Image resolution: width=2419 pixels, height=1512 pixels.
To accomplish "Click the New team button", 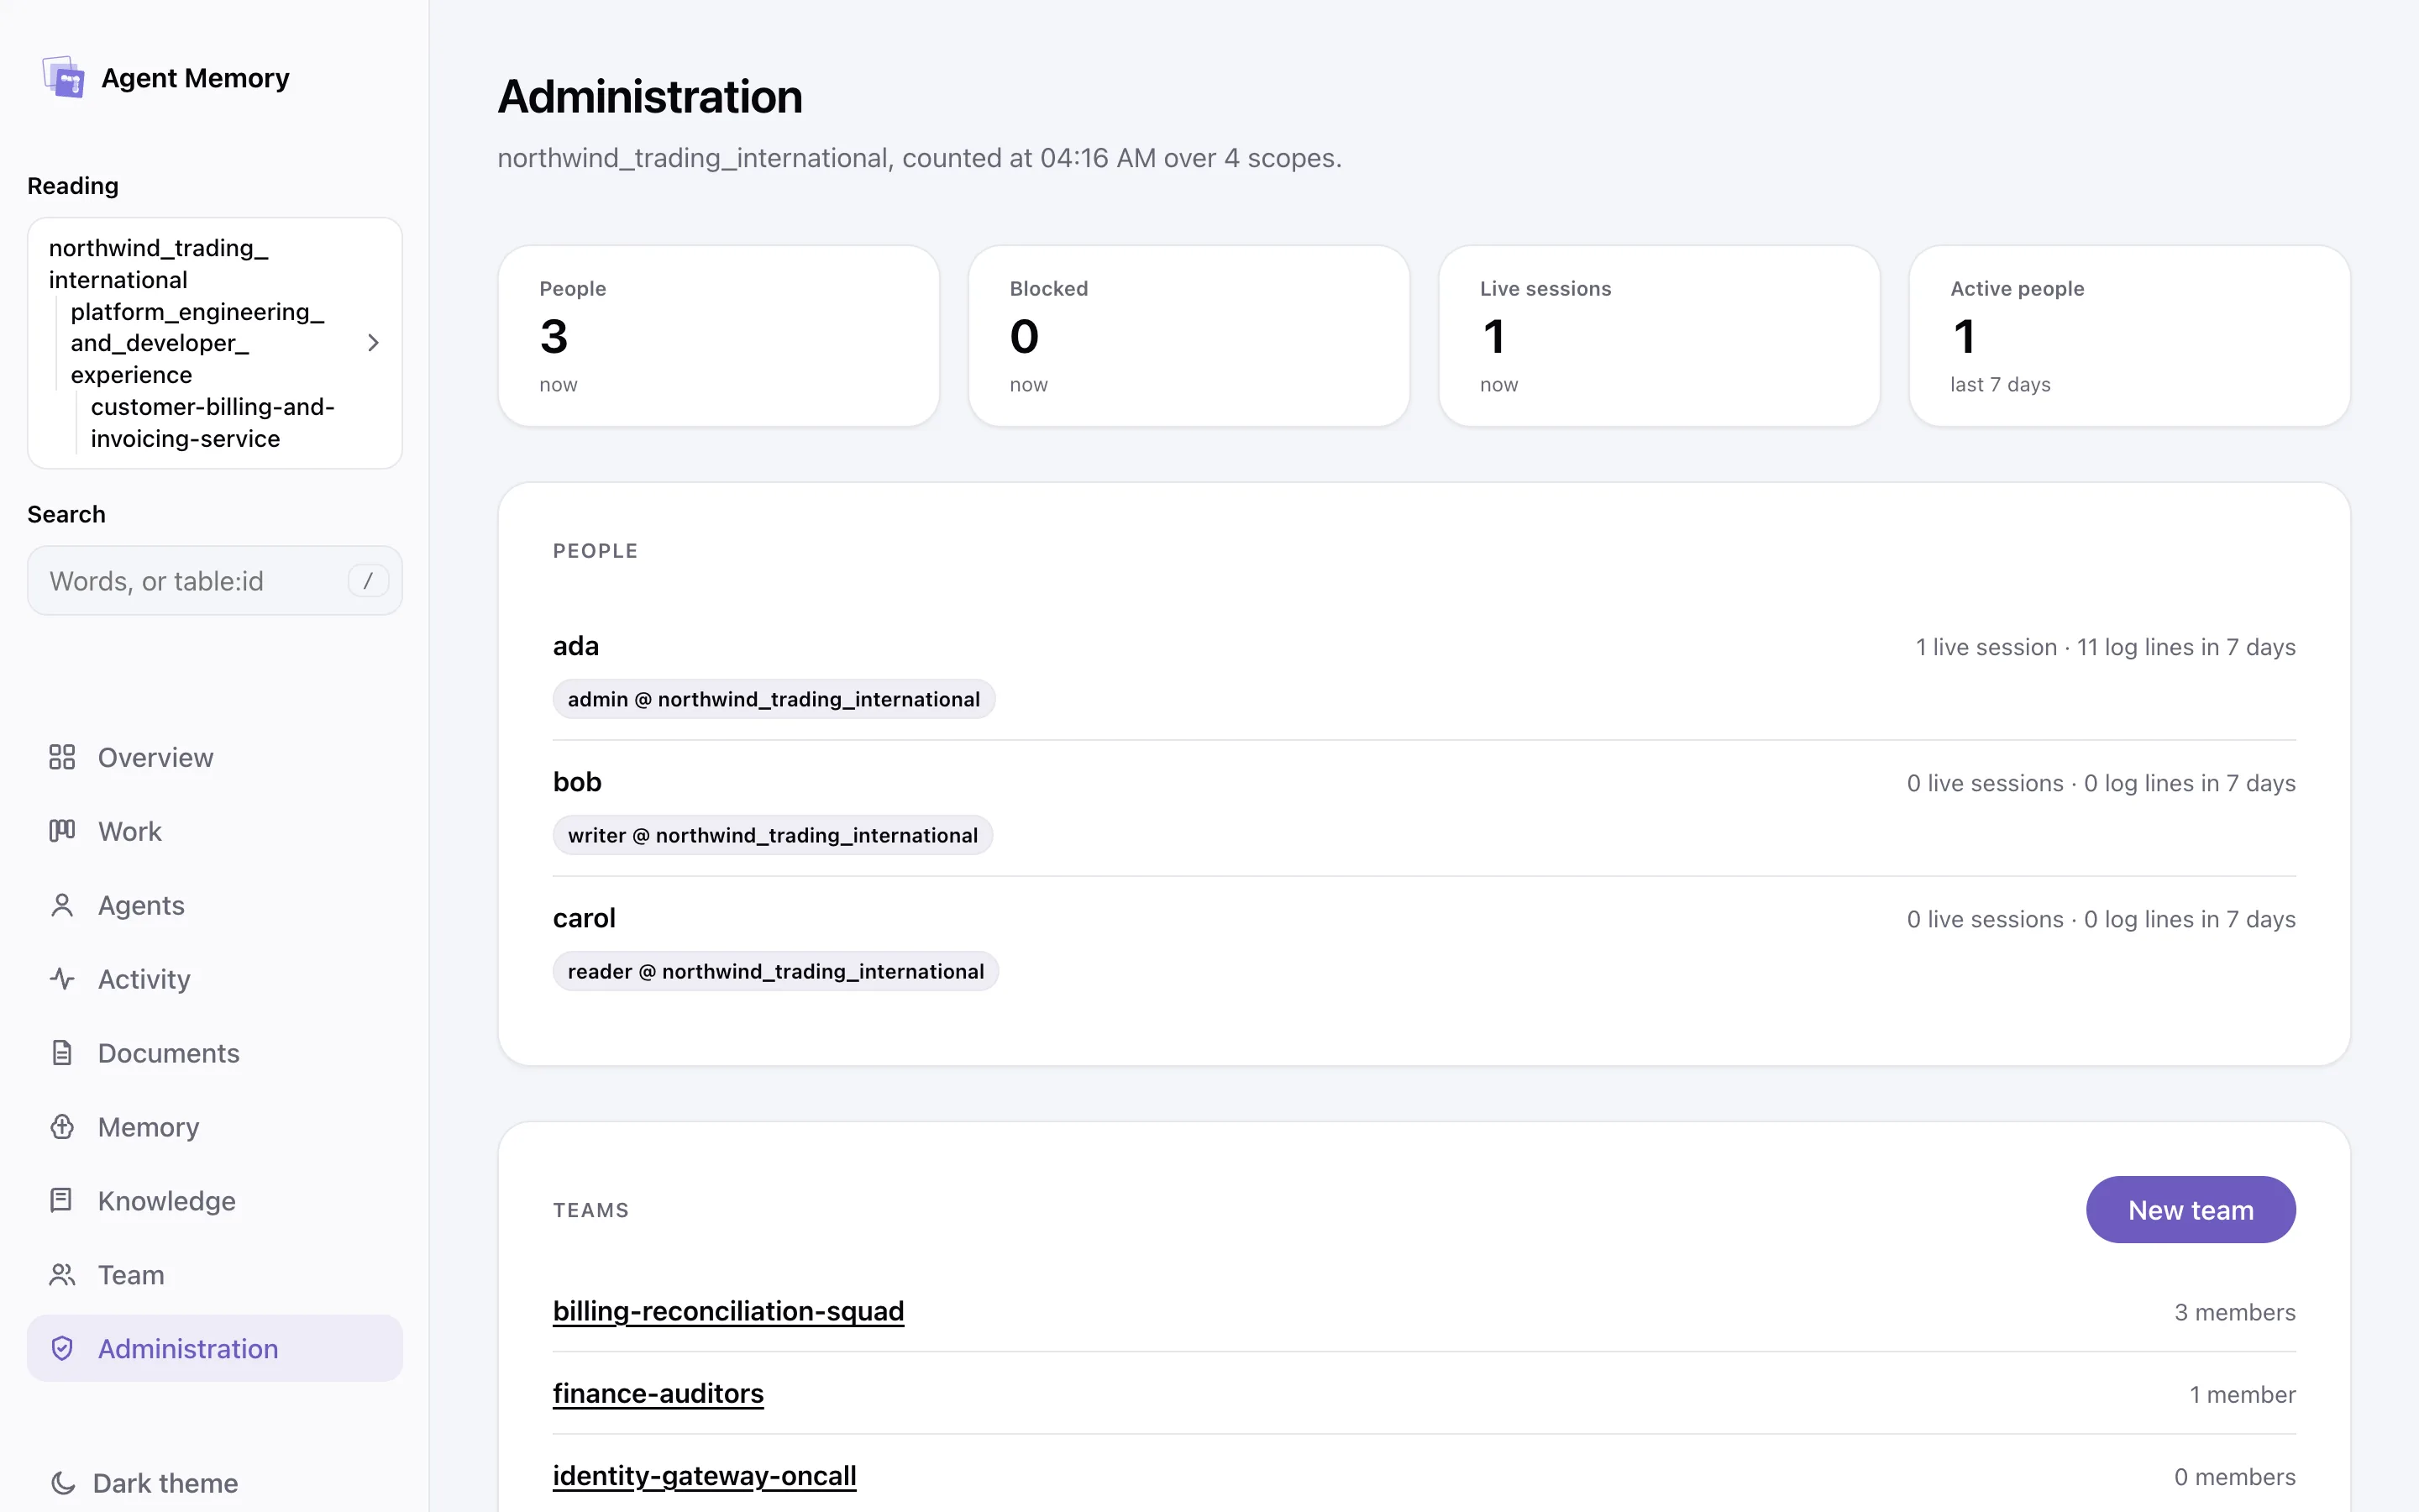I will [2190, 1210].
